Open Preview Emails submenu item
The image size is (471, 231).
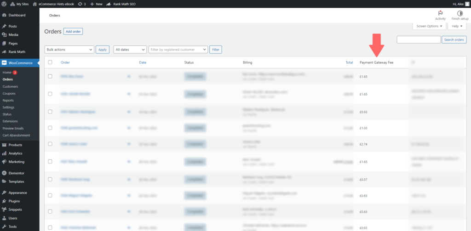point(13,128)
